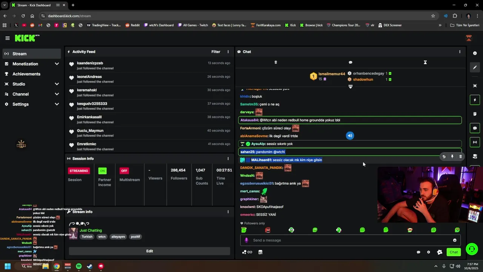
Task: Click the reply arrow on highlighted message
Action: (444, 156)
